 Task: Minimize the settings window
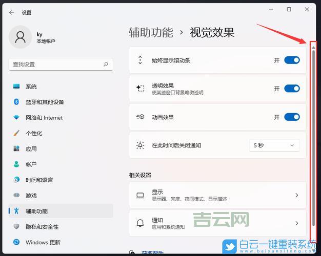point(271,9)
